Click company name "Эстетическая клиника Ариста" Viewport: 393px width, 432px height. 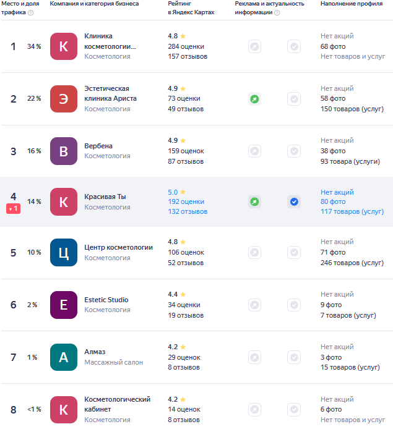tap(110, 93)
